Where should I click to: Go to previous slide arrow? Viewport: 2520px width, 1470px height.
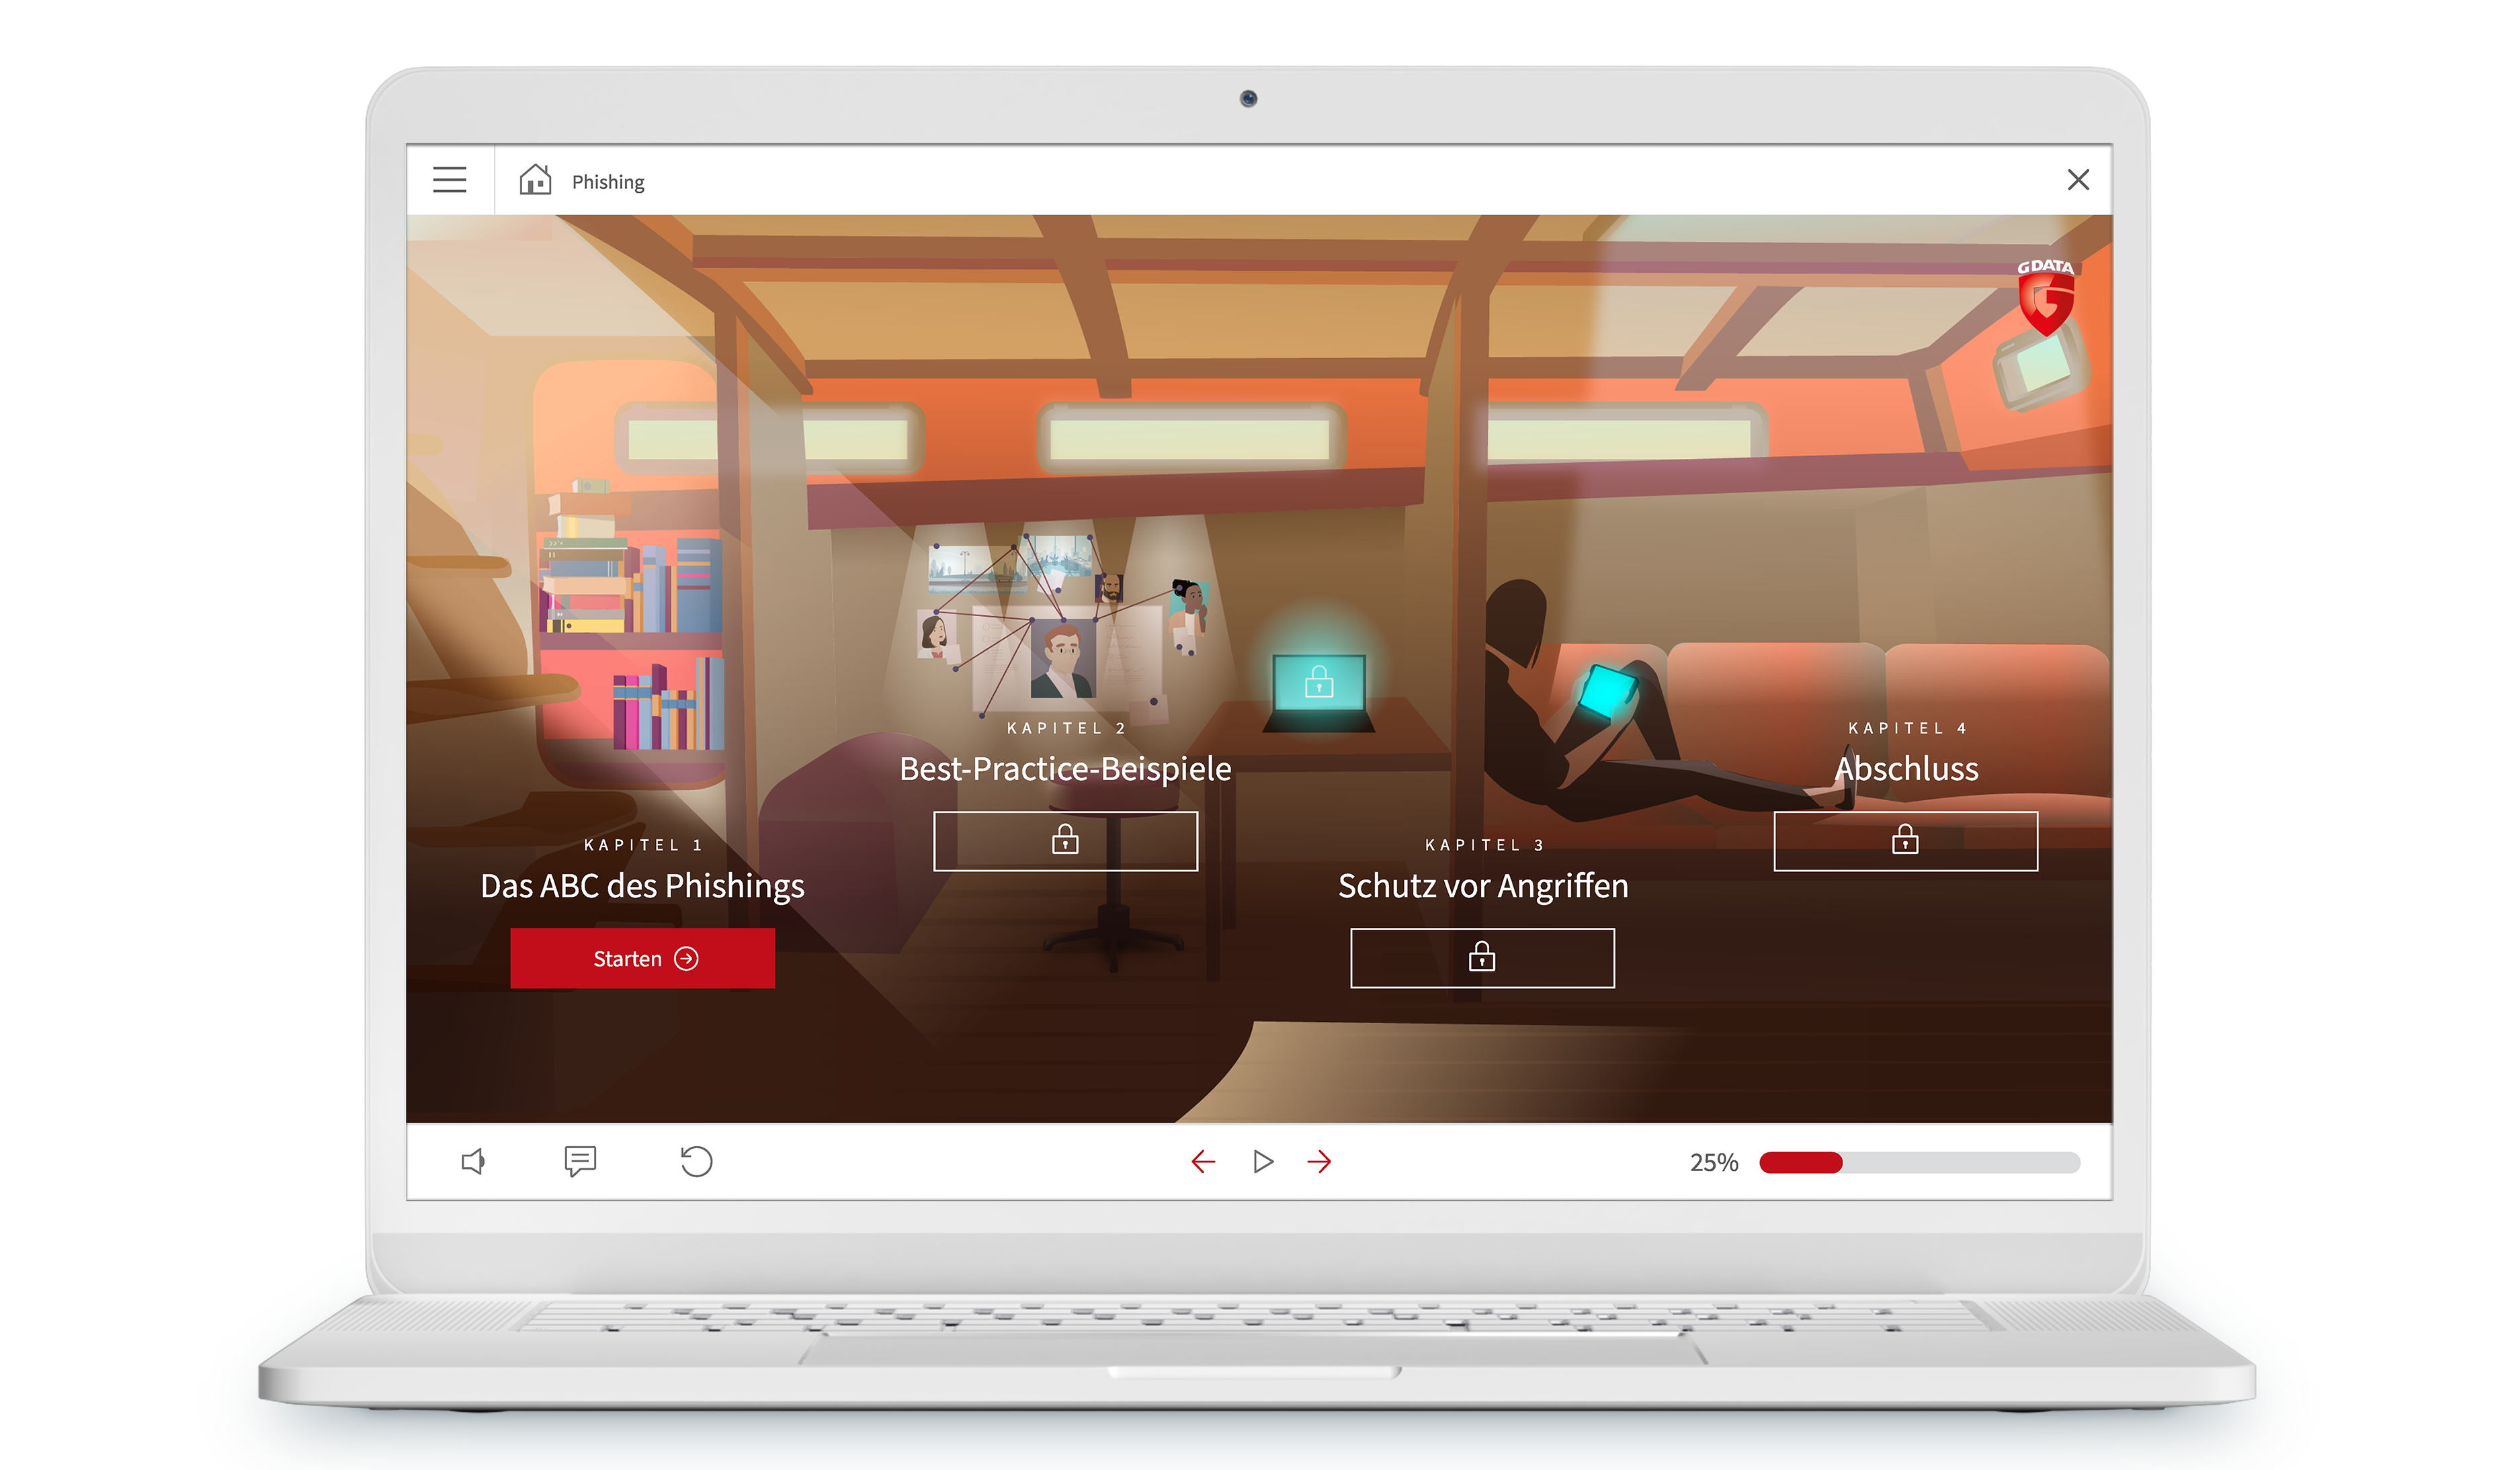click(x=1203, y=1161)
